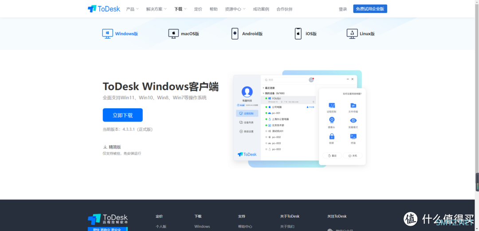Open 关于我们 link in the footer
Viewport: 479px width, 231px height.
click(287, 227)
